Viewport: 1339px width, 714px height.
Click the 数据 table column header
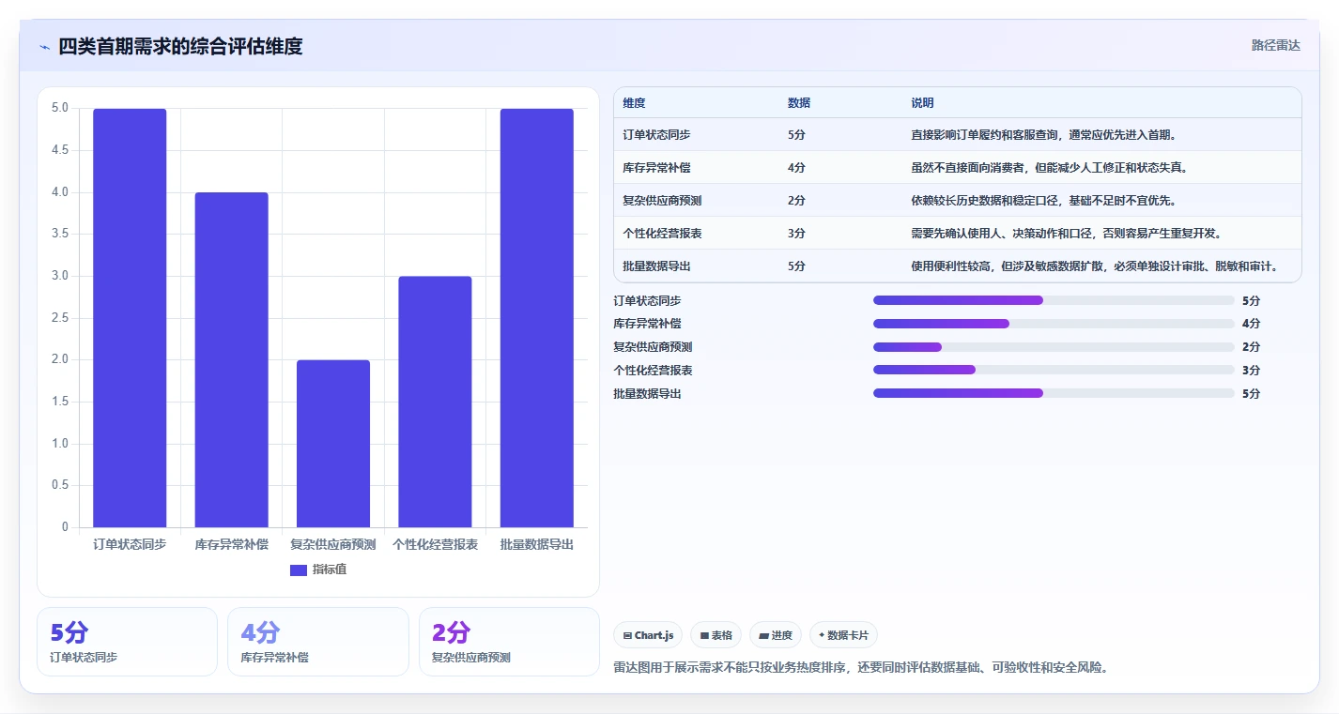pyautogui.click(x=799, y=103)
